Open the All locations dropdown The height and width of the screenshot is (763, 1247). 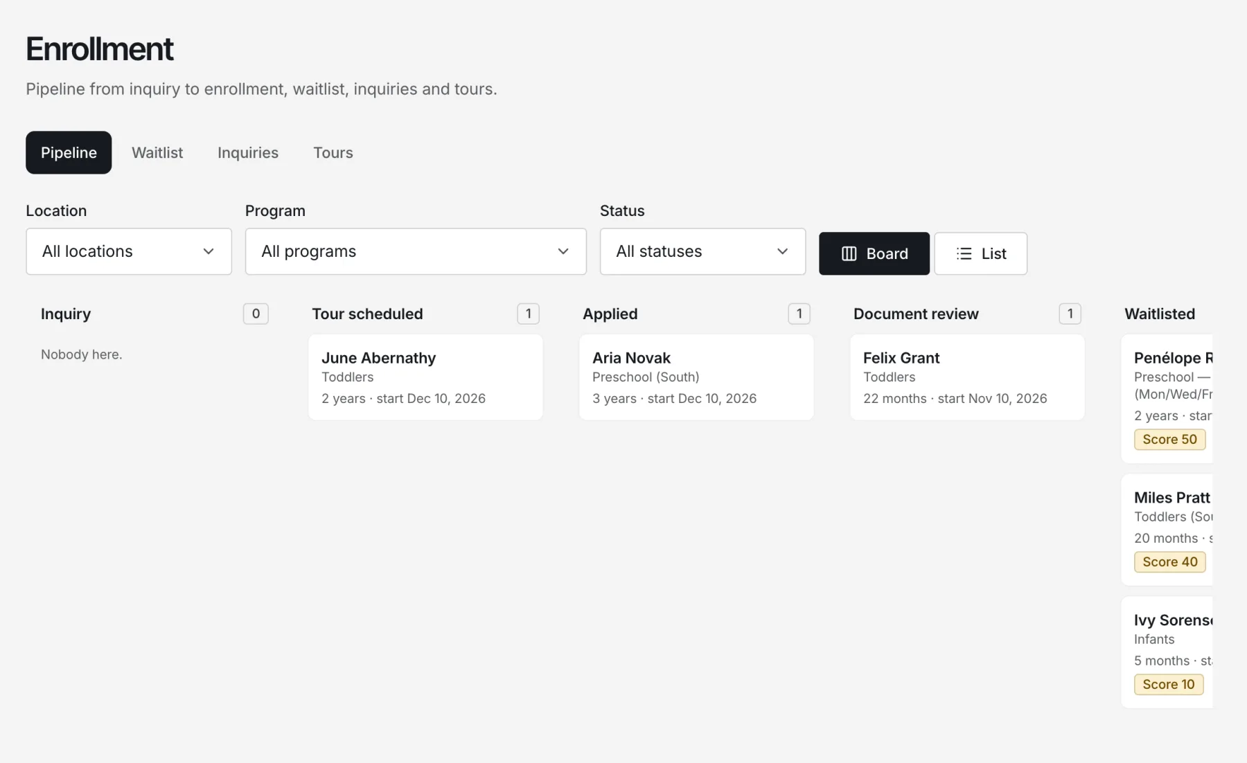129,251
